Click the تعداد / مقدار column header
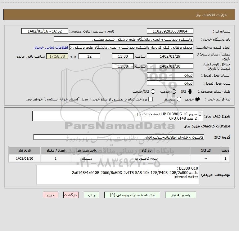 pyautogui.click(x=56, y=150)
